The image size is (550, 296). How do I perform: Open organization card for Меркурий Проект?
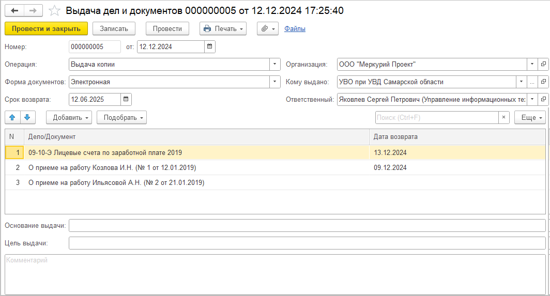pos(543,64)
